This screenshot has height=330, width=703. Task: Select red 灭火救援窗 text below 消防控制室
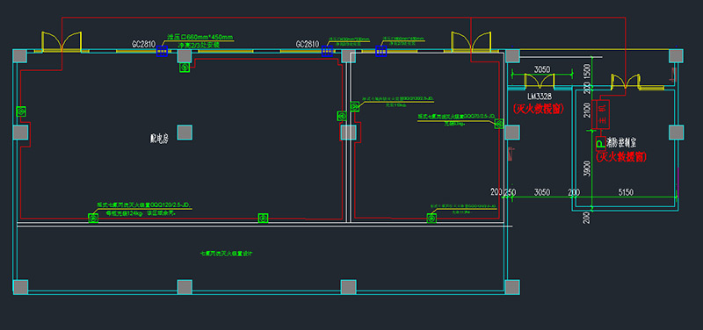pos(621,157)
